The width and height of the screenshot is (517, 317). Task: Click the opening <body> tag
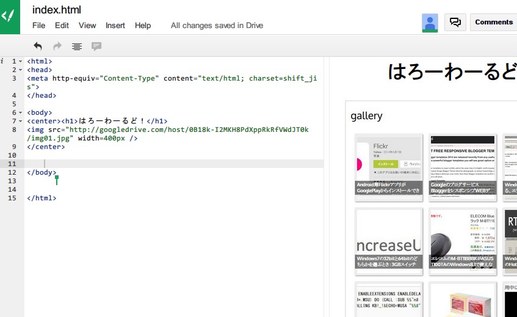tap(40, 113)
